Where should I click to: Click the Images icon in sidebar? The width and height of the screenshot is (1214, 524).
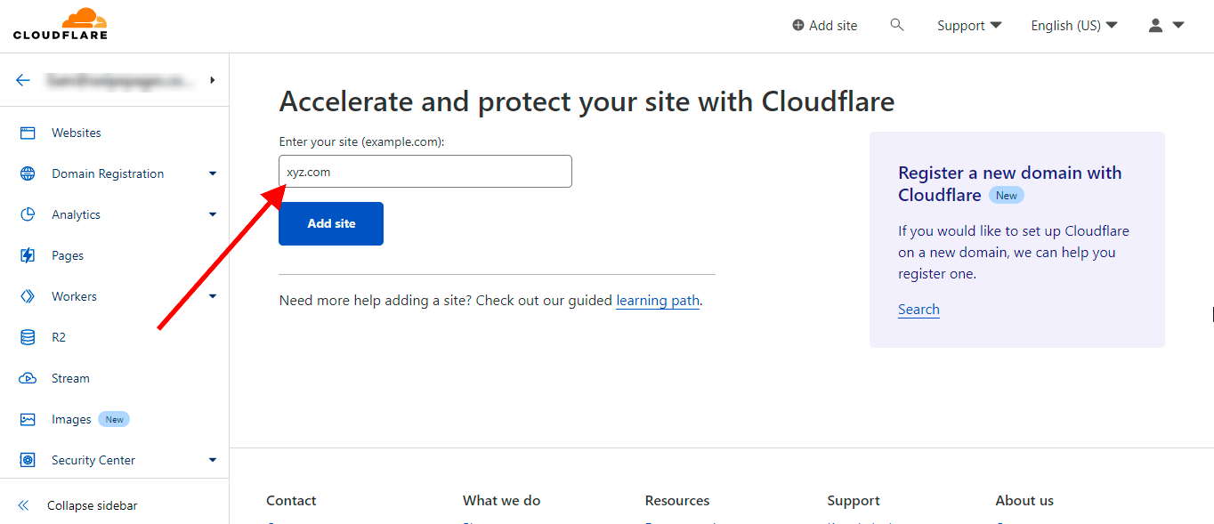coord(28,419)
